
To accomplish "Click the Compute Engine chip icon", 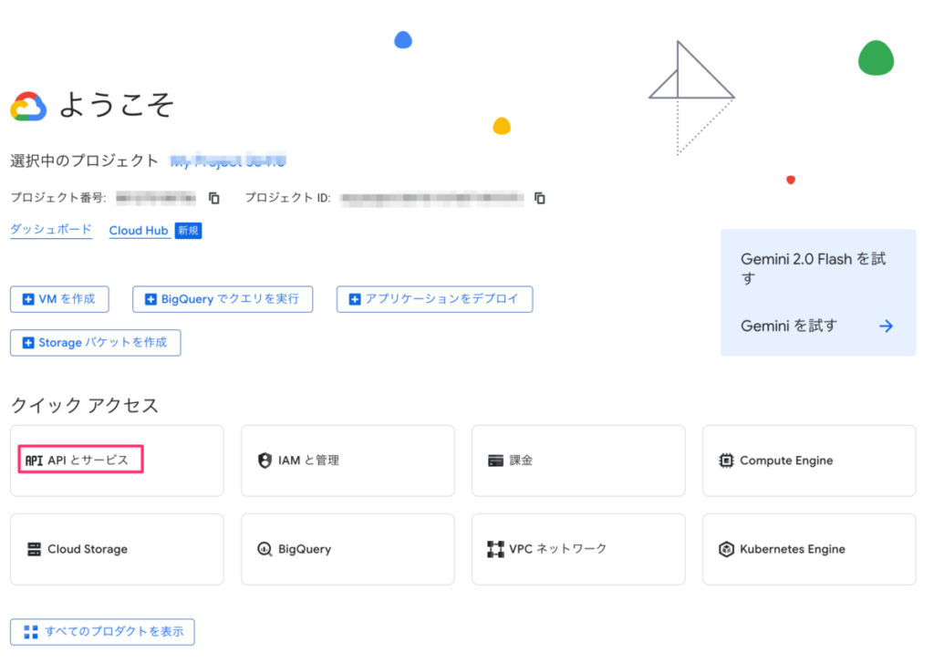I will point(726,461).
